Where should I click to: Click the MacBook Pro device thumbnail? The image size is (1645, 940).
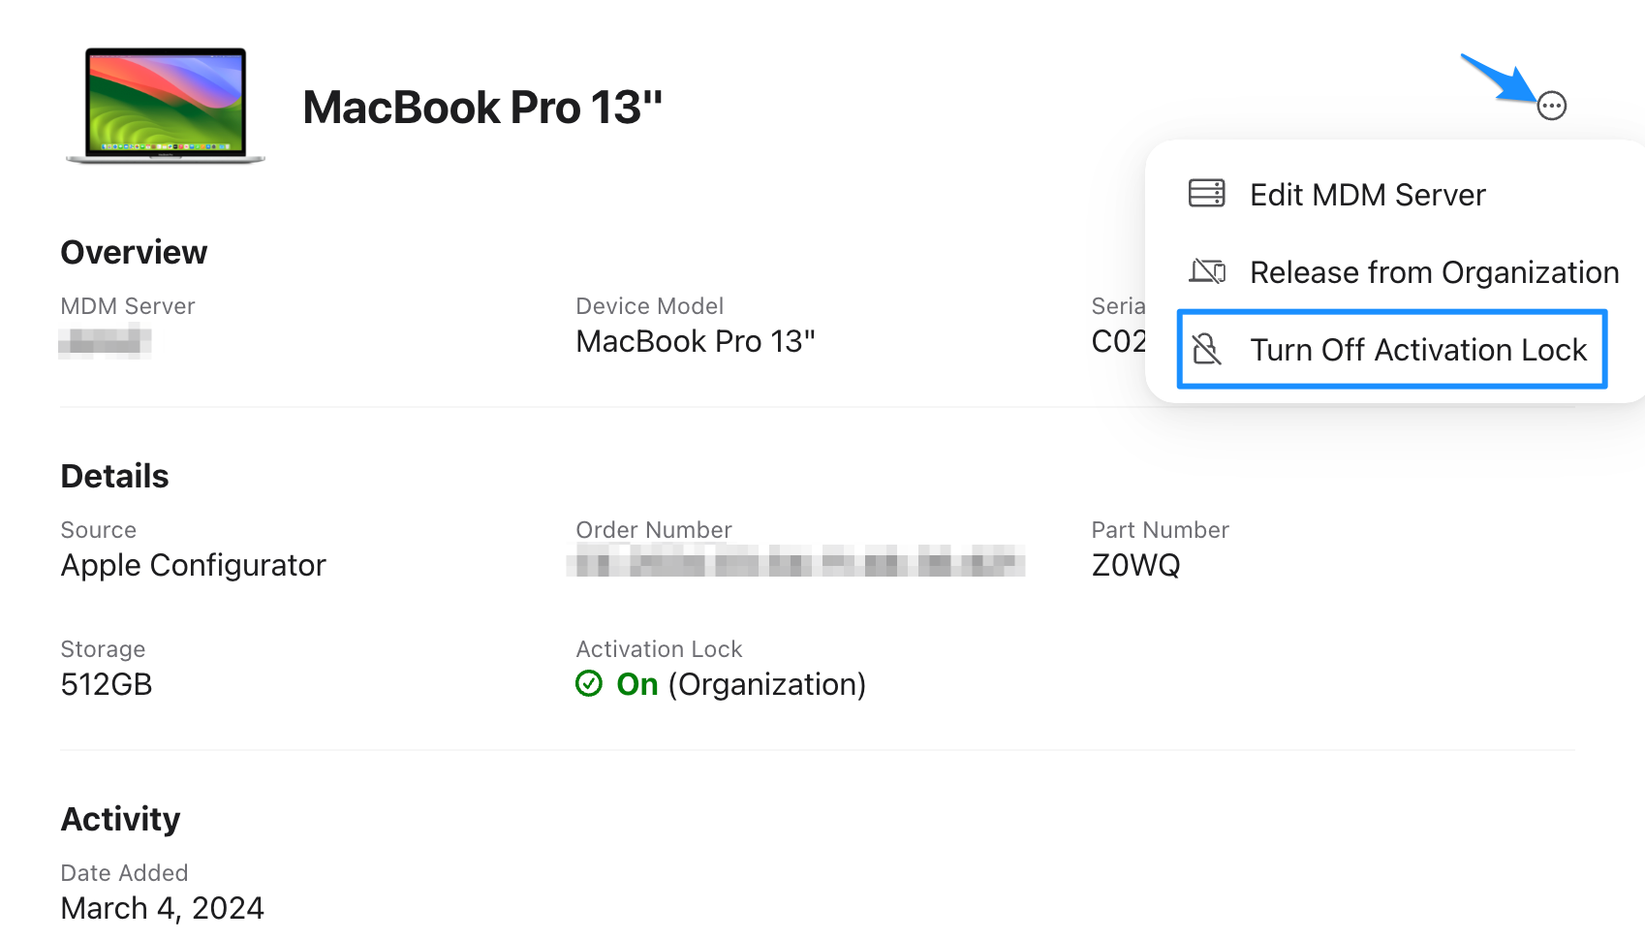coord(165,106)
